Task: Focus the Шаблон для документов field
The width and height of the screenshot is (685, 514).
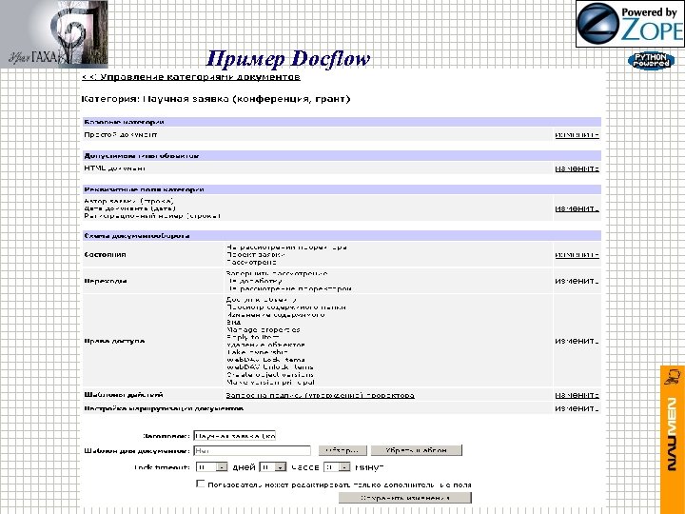Action: 252,450
